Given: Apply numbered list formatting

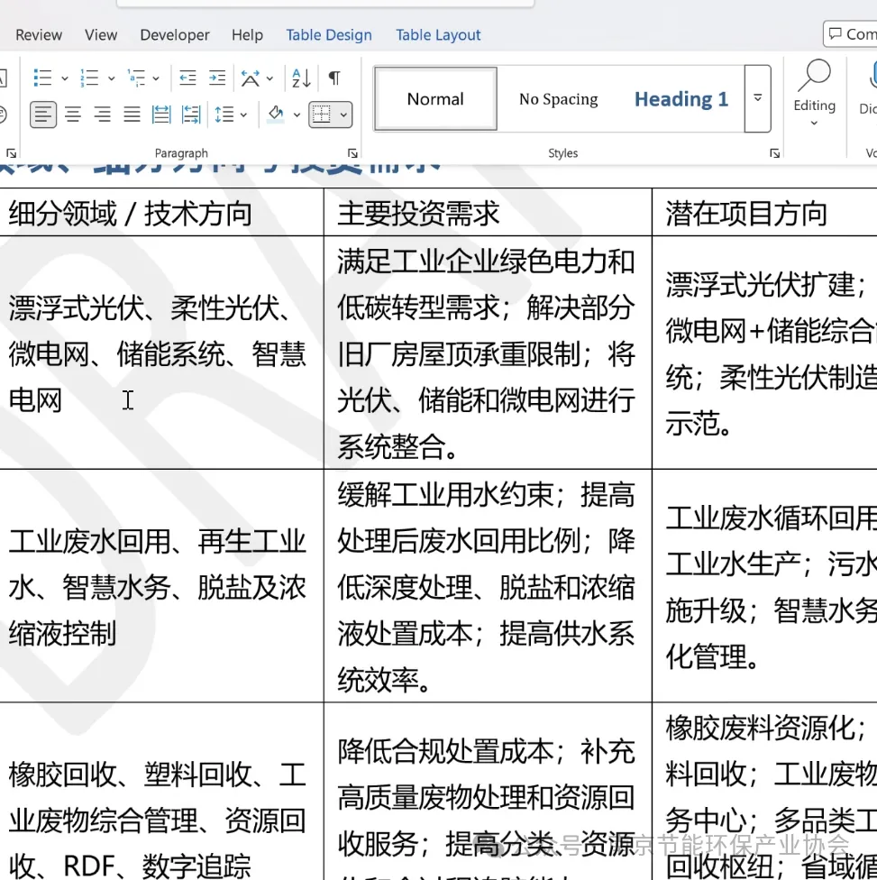Looking at the screenshot, I should 89,78.
